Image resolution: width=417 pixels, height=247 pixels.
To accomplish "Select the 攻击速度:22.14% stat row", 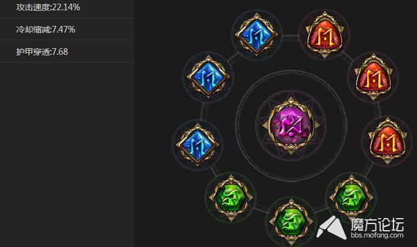I will [x=67, y=8].
